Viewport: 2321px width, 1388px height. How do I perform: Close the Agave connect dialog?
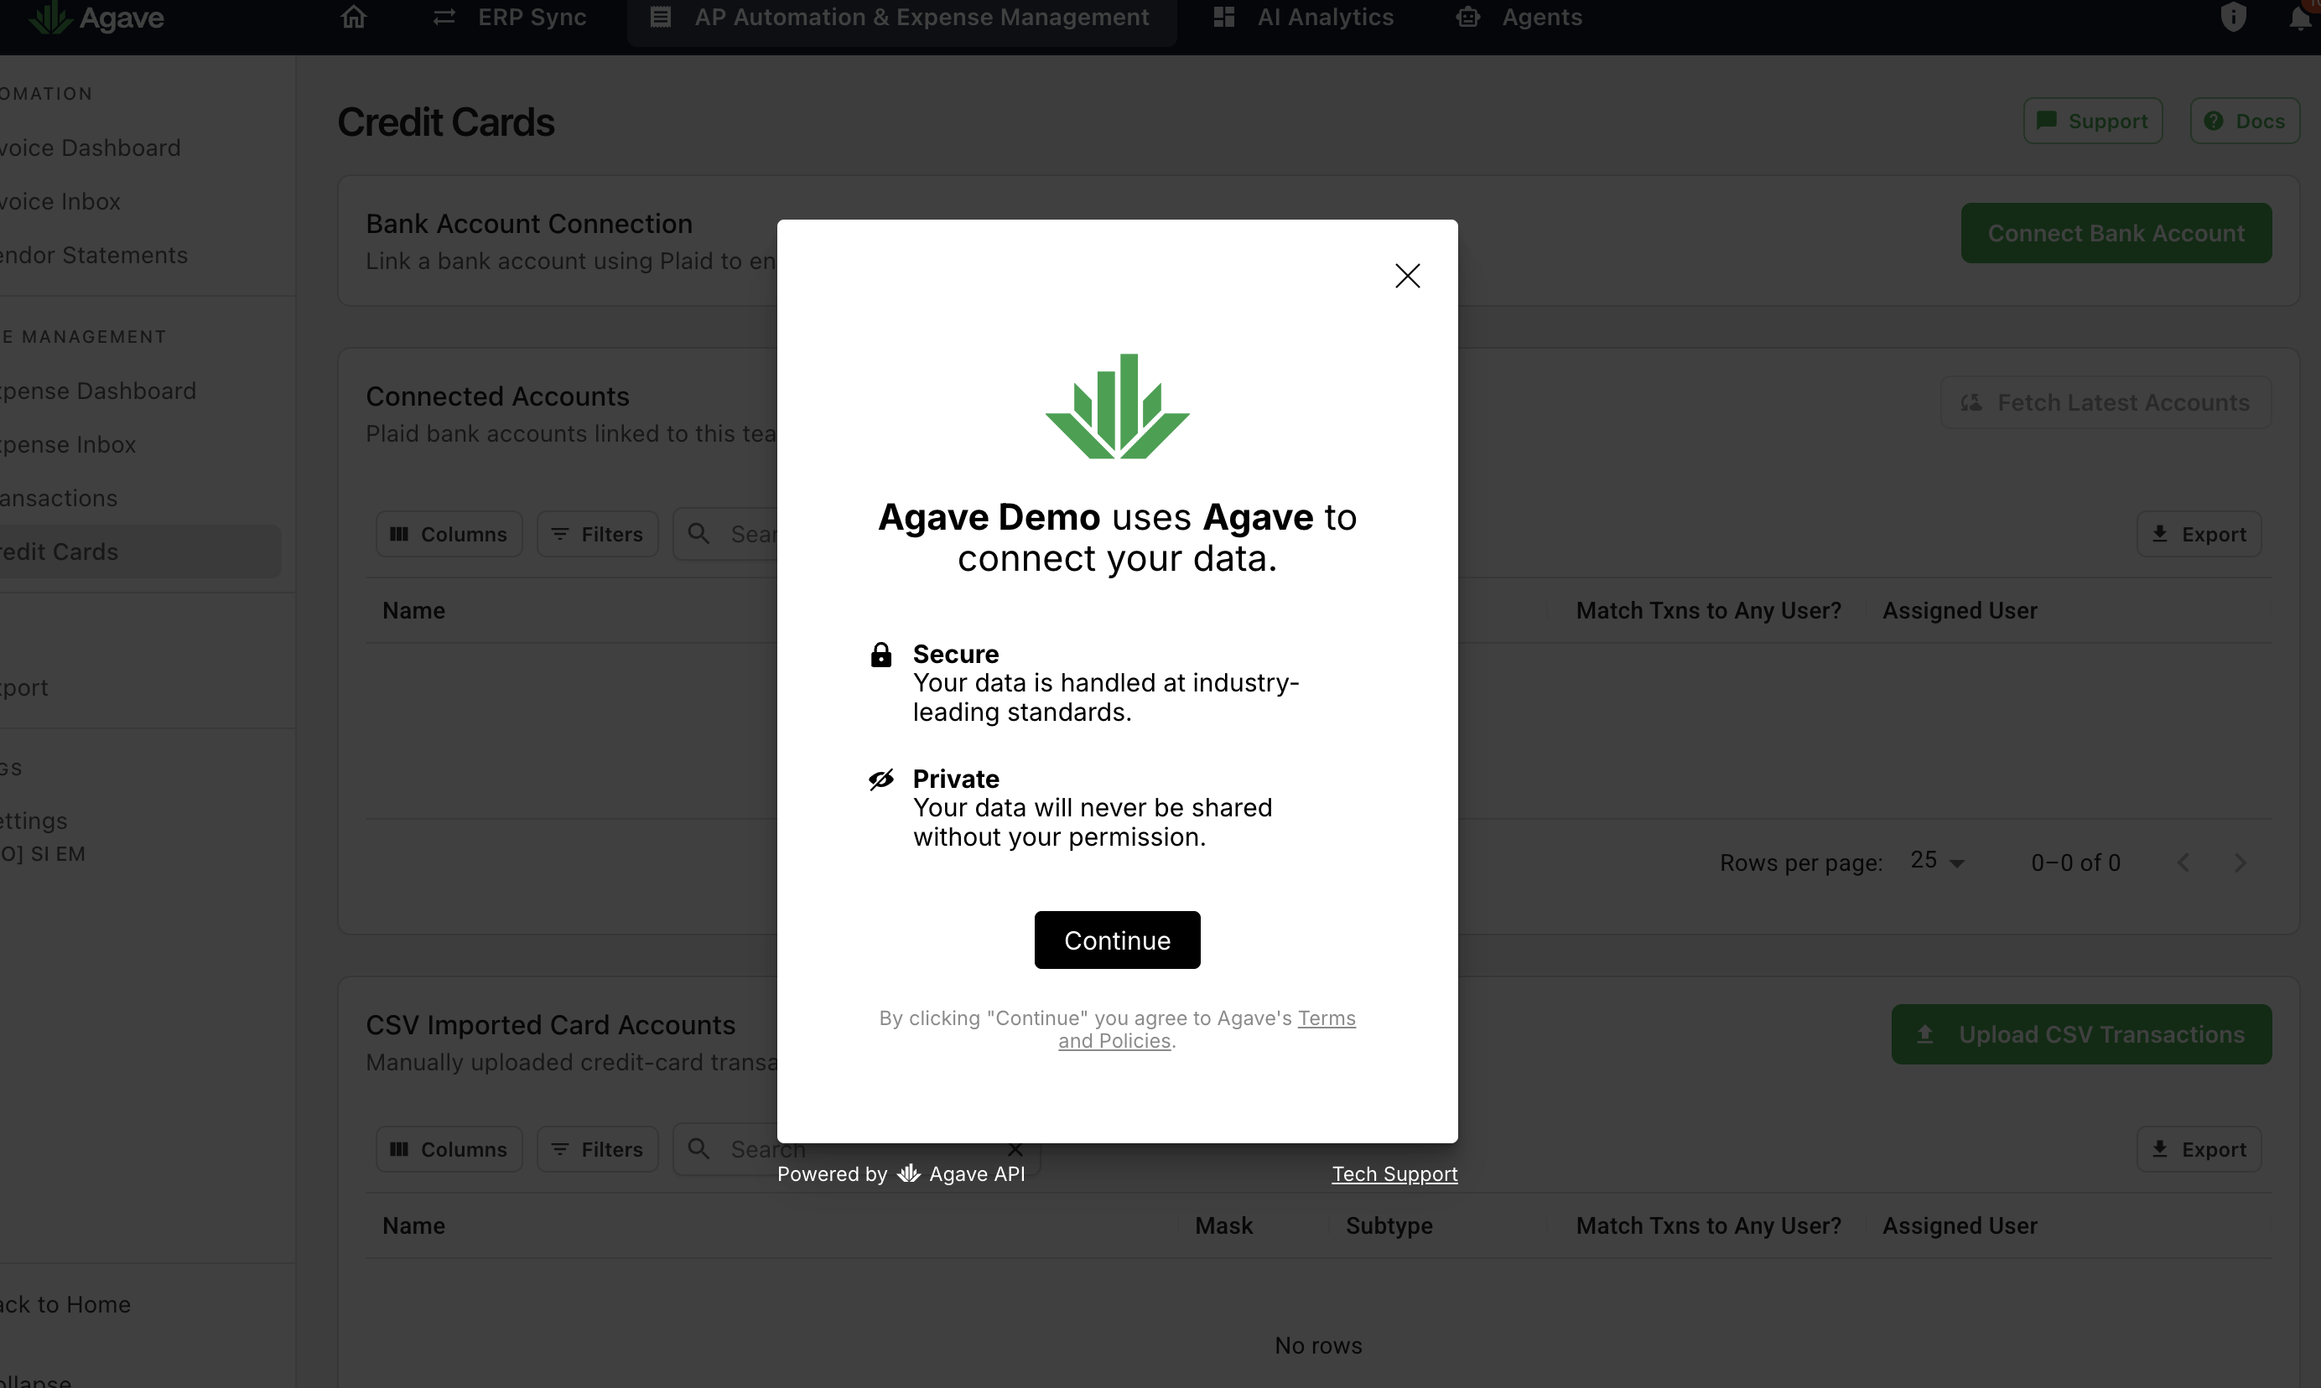(x=1407, y=276)
